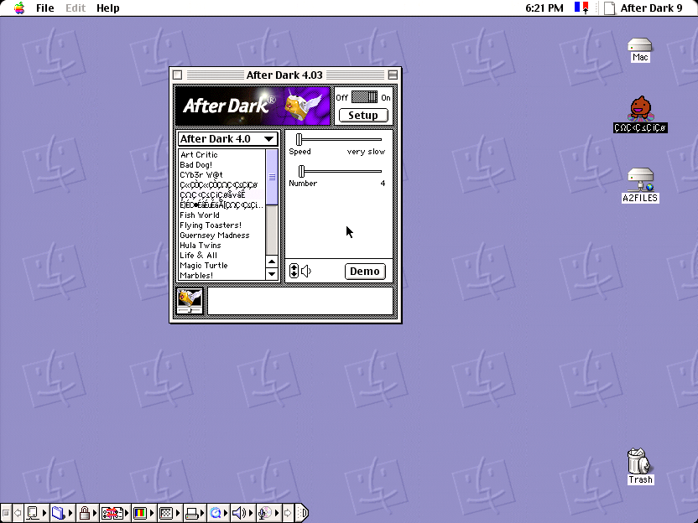Open the monitor resolution checkerboard Control Strip module
Image resolution: width=698 pixels, height=523 pixels.
(169, 513)
